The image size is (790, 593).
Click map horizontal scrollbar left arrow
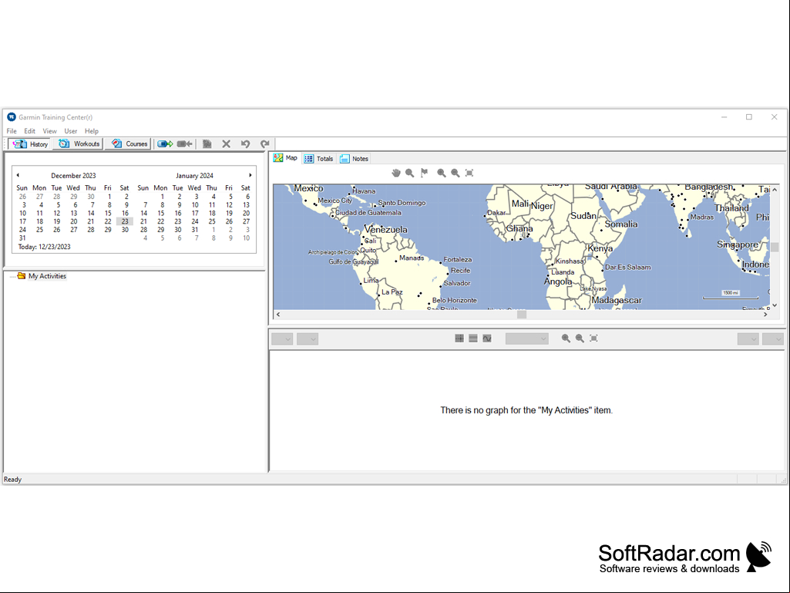278,315
